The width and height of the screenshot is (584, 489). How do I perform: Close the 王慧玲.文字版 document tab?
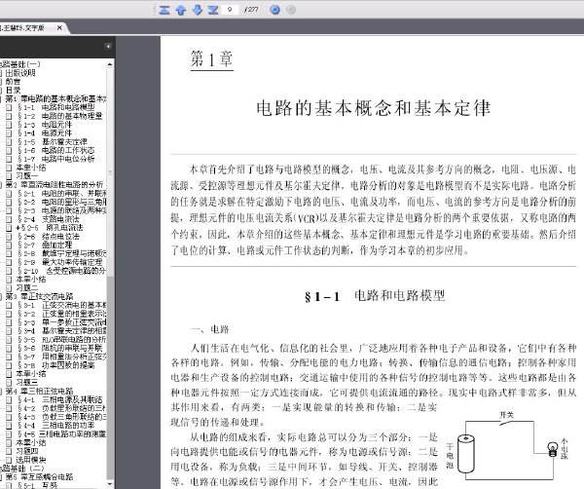pyautogui.click(x=59, y=27)
